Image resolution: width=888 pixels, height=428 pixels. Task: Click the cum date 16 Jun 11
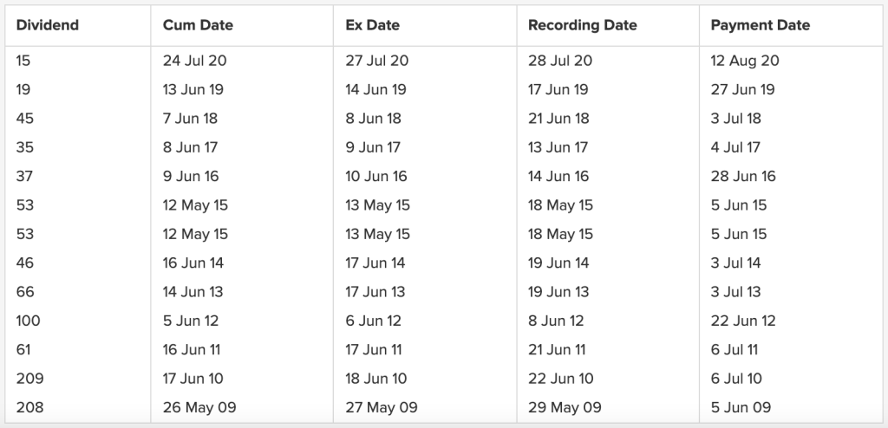click(192, 349)
